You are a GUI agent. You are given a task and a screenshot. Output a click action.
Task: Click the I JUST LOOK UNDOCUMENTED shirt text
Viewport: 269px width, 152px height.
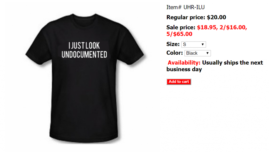click(x=84, y=50)
